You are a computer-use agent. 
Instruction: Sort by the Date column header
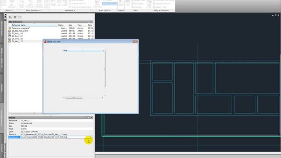coord(90,25)
